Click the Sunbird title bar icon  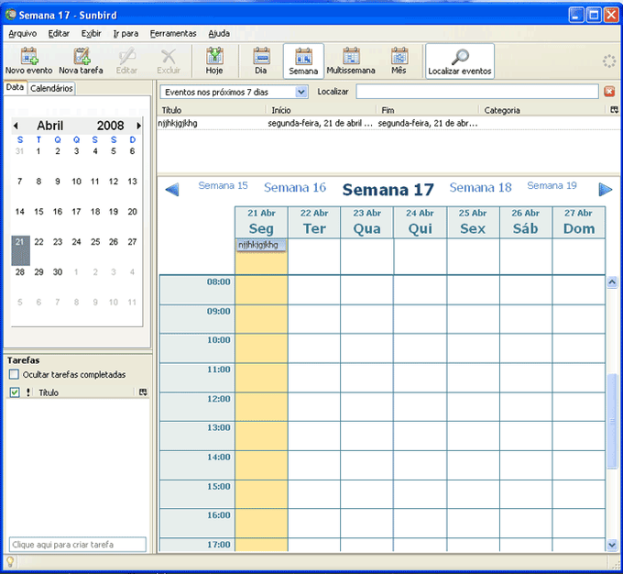[11, 15]
